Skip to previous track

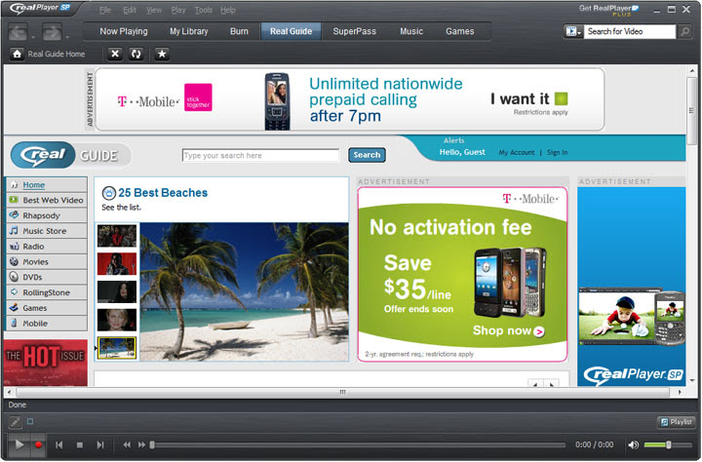[x=58, y=445]
